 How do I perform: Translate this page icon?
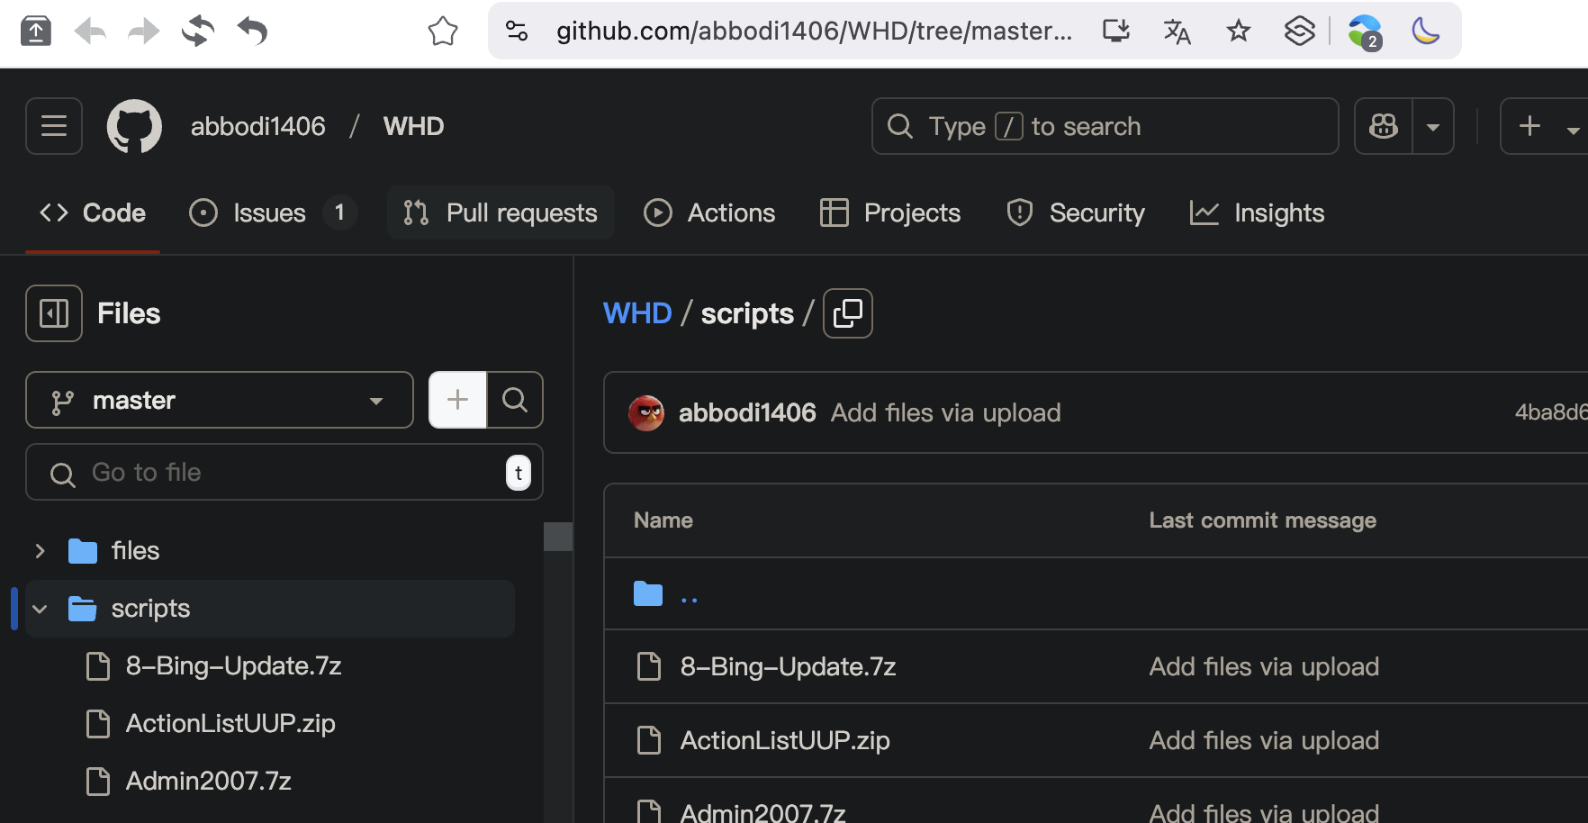[x=1177, y=32]
